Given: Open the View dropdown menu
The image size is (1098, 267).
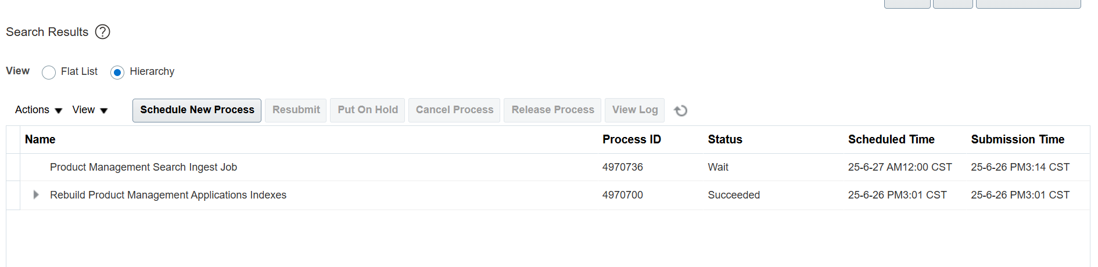Looking at the screenshot, I should (x=90, y=110).
